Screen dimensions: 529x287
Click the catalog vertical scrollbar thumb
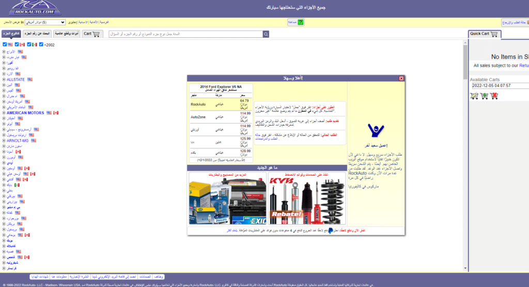coord(465,62)
